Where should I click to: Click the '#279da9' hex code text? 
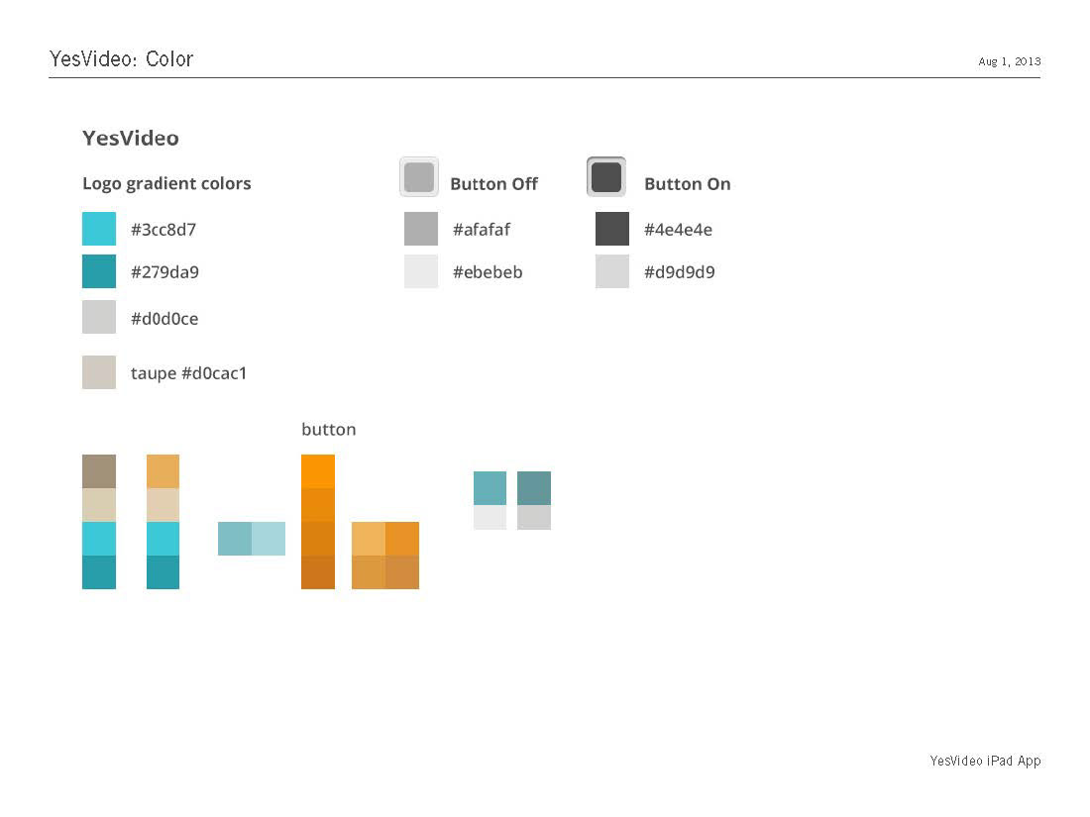[x=164, y=271]
